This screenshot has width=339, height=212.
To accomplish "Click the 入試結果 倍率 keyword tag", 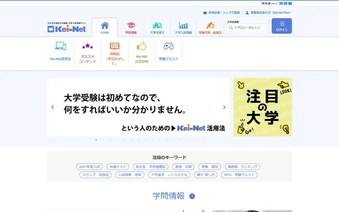I will tap(130, 175).
